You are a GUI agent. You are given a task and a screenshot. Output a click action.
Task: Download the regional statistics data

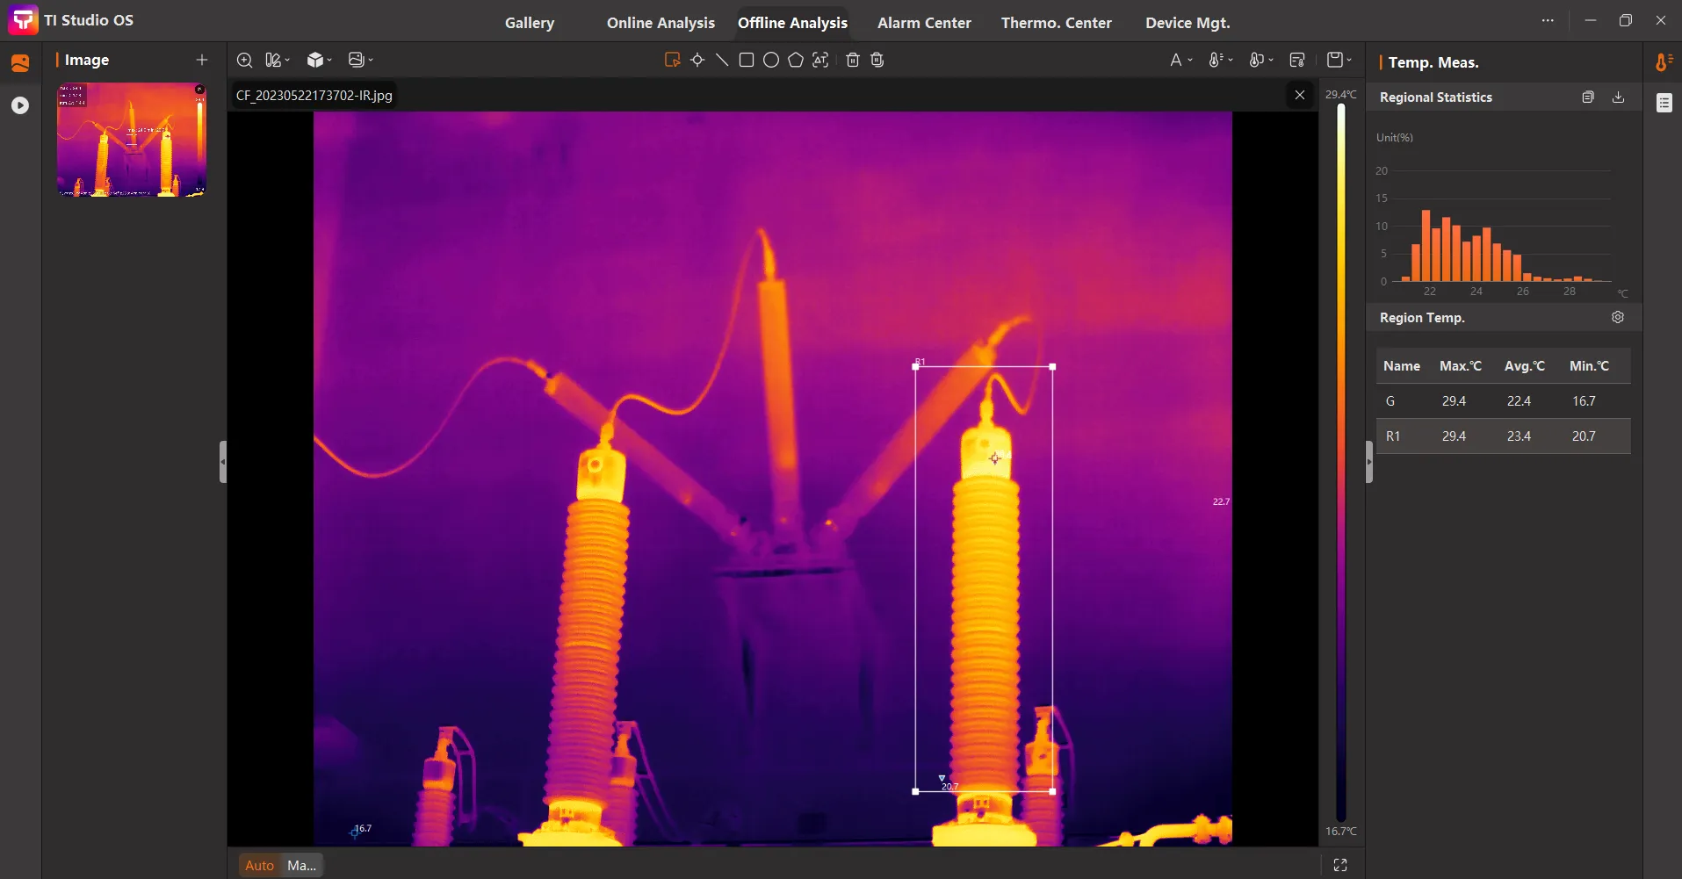pos(1618,97)
